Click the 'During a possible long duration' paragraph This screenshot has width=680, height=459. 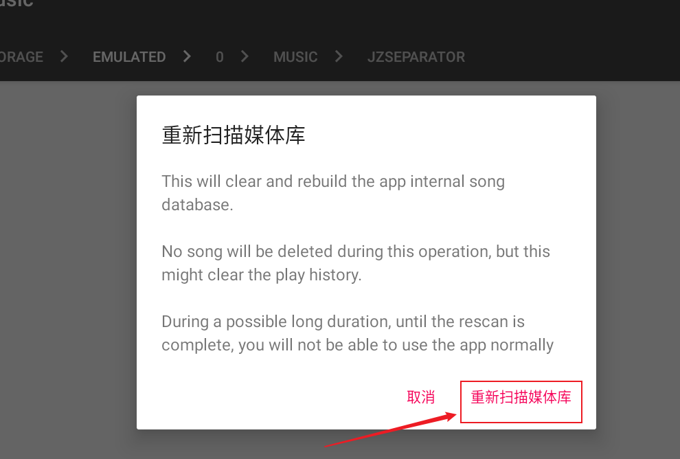(357, 333)
